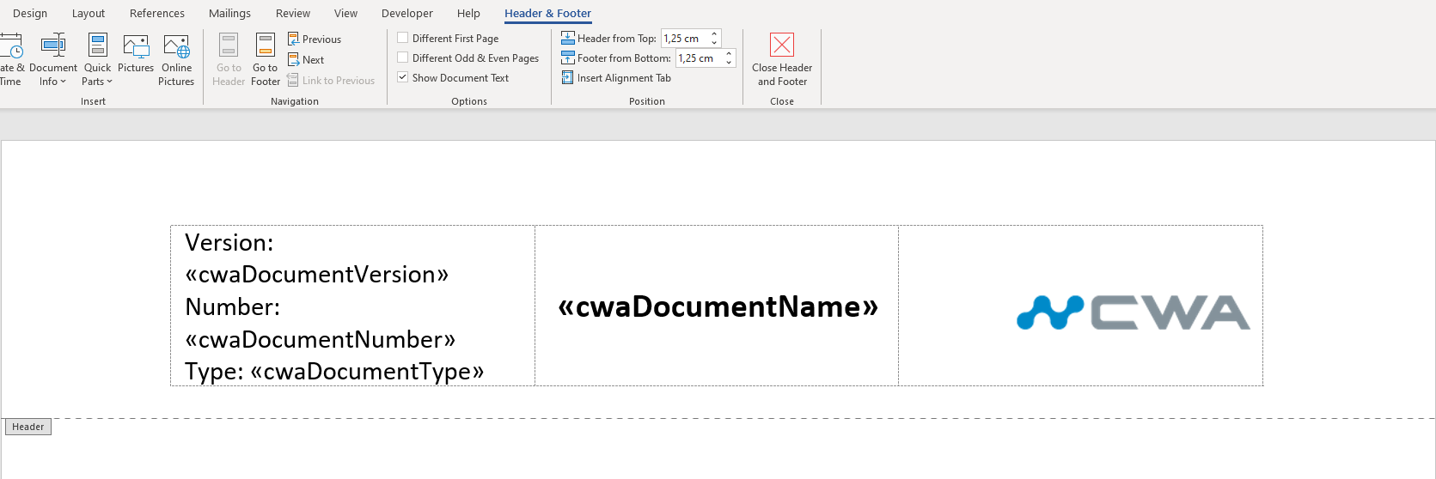Open the Developer ribbon tab
The width and height of the screenshot is (1436, 479).
coord(406,14)
